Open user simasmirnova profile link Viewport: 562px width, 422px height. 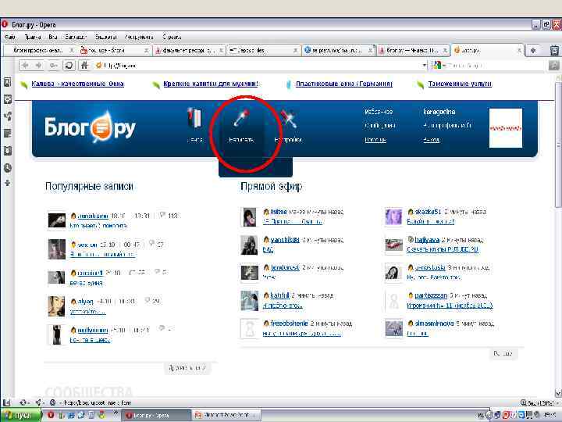(x=434, y=324)
